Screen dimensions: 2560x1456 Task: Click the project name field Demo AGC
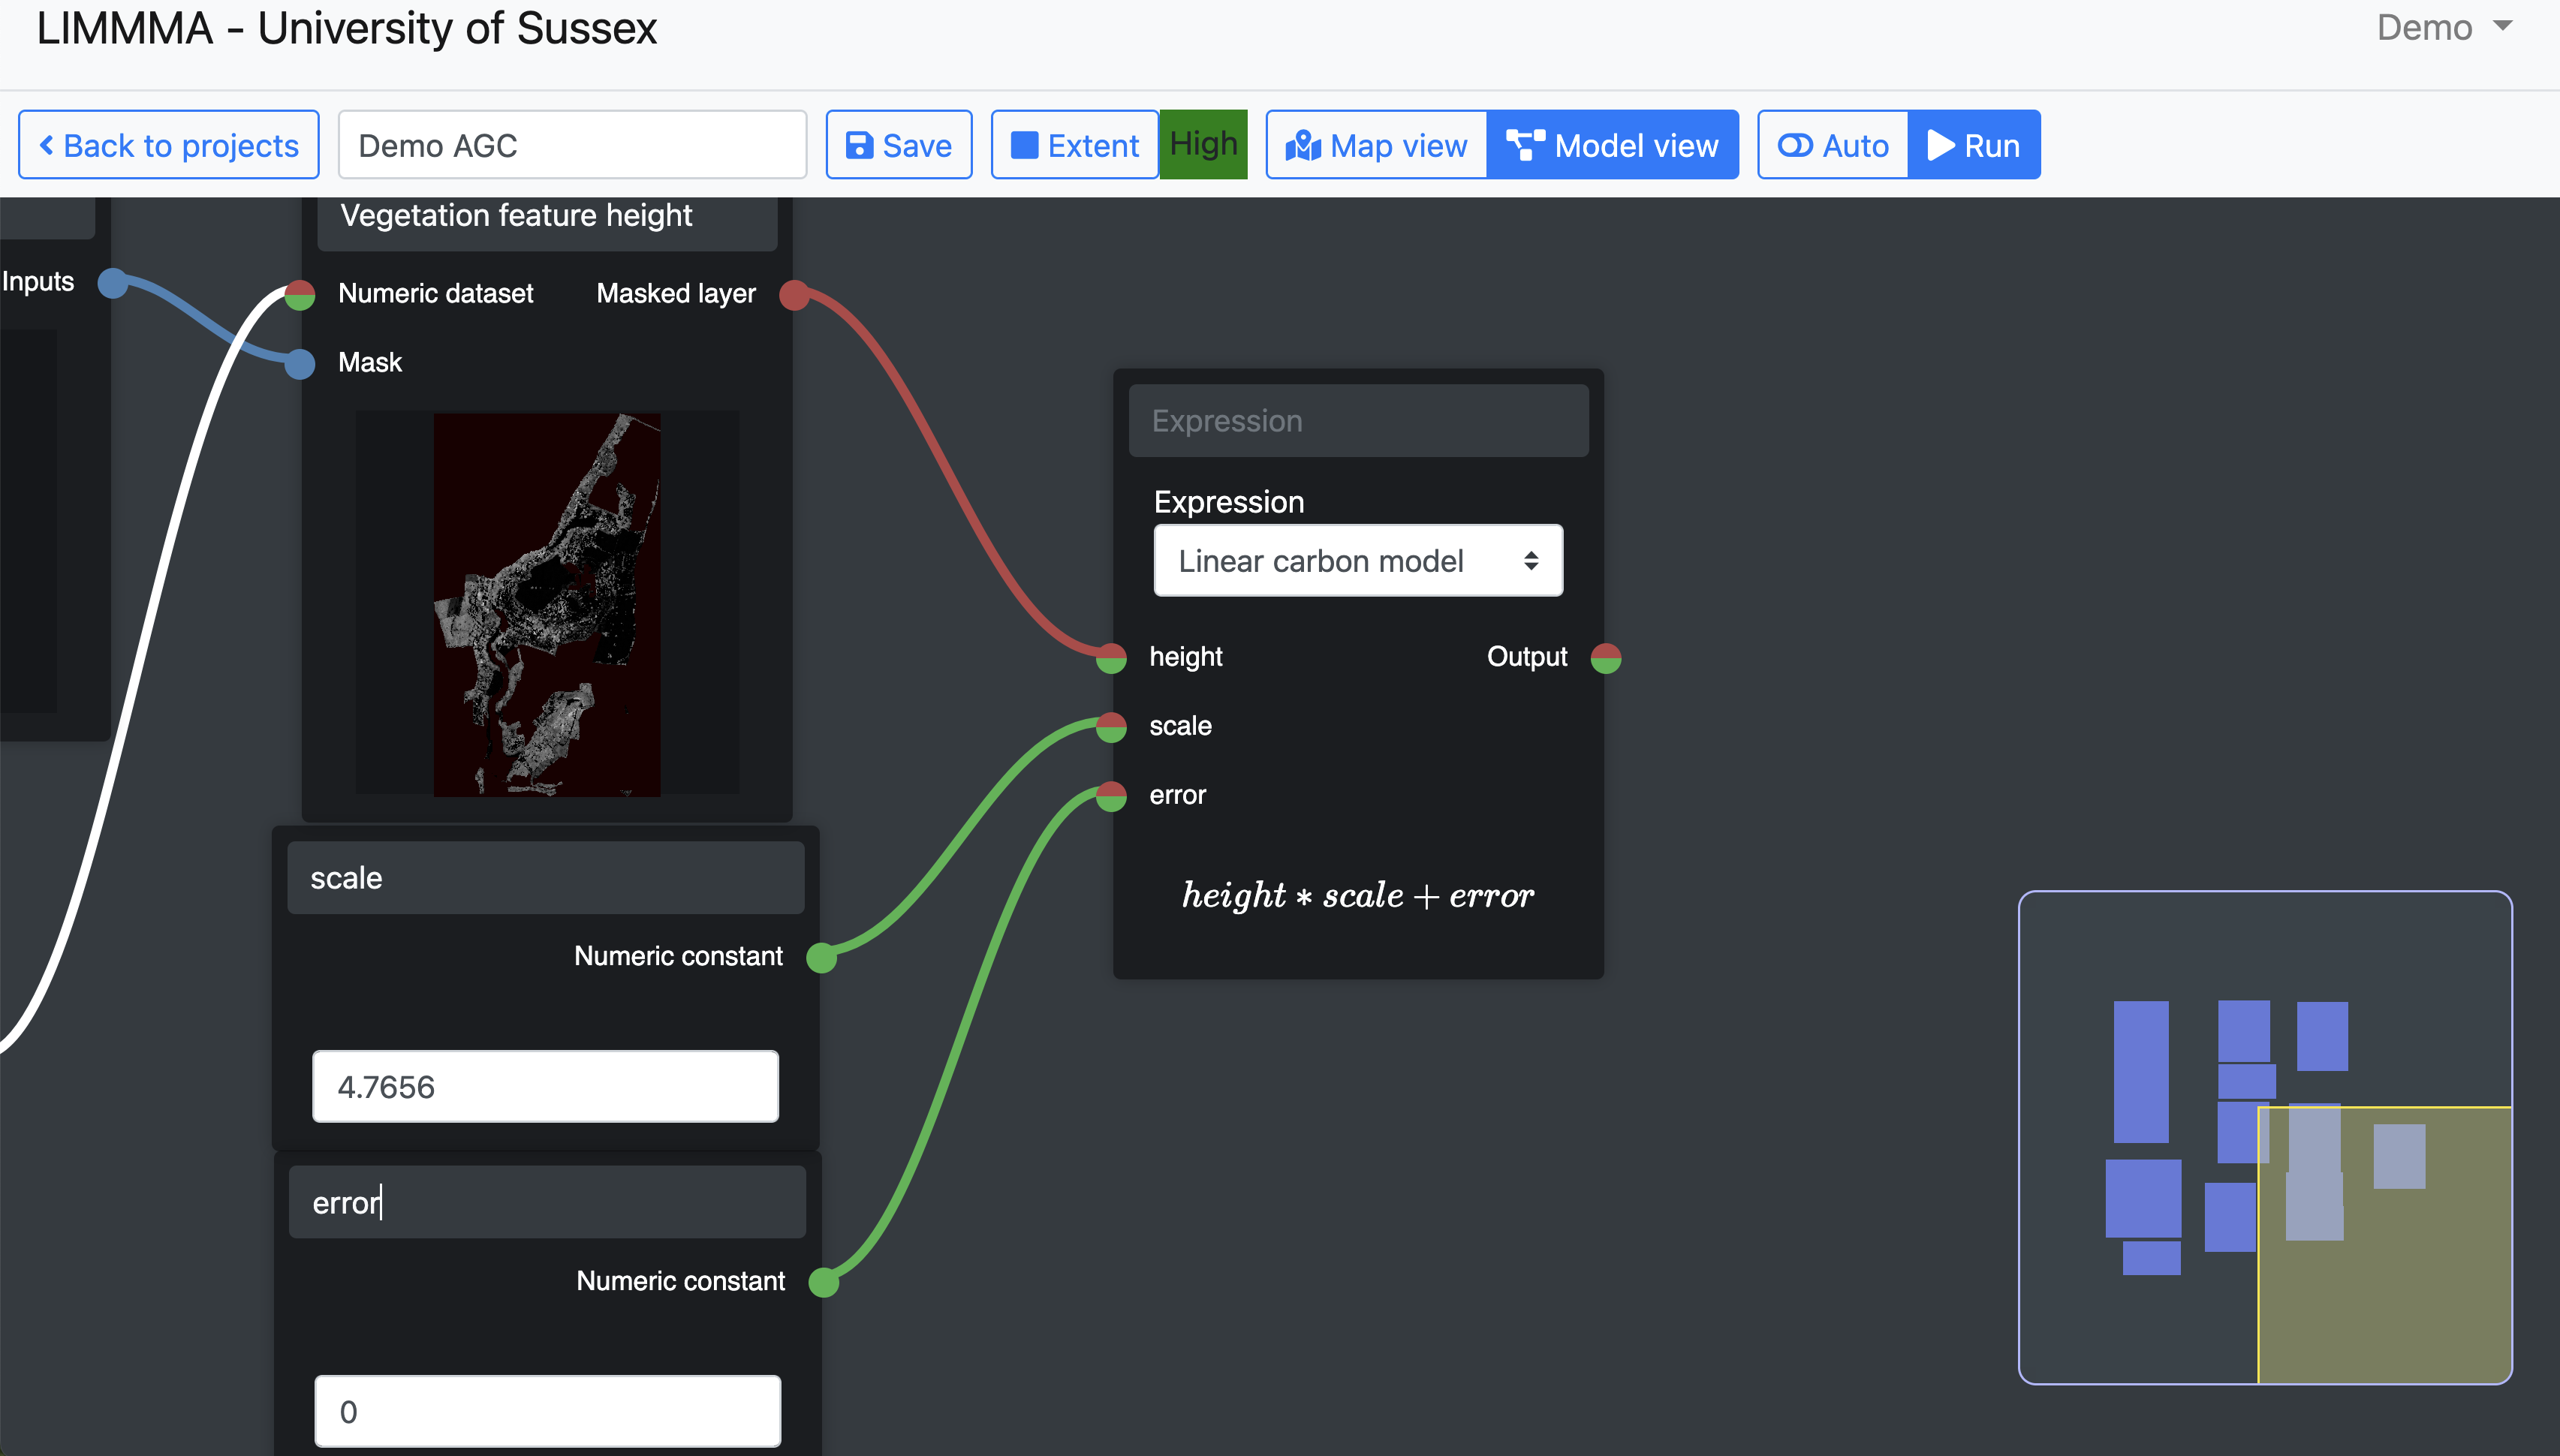[x=572, y=145]
